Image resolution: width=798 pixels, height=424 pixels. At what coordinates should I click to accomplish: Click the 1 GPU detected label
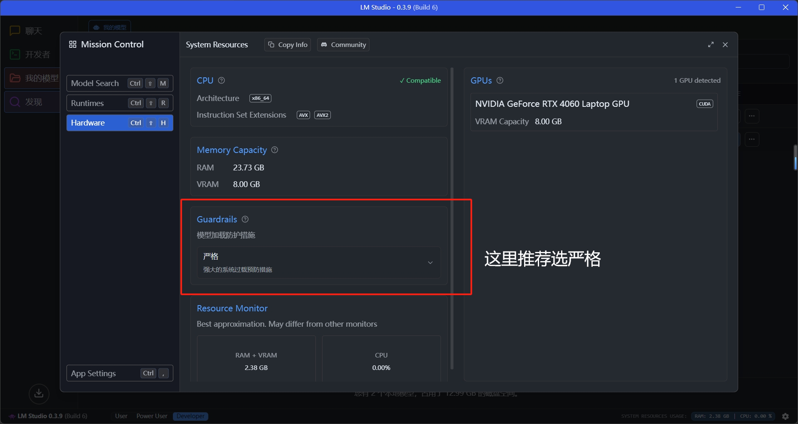697,80
